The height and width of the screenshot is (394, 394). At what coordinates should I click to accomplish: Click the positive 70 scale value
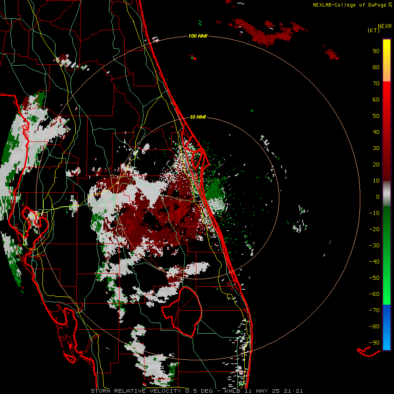click(x=376, y=84)
